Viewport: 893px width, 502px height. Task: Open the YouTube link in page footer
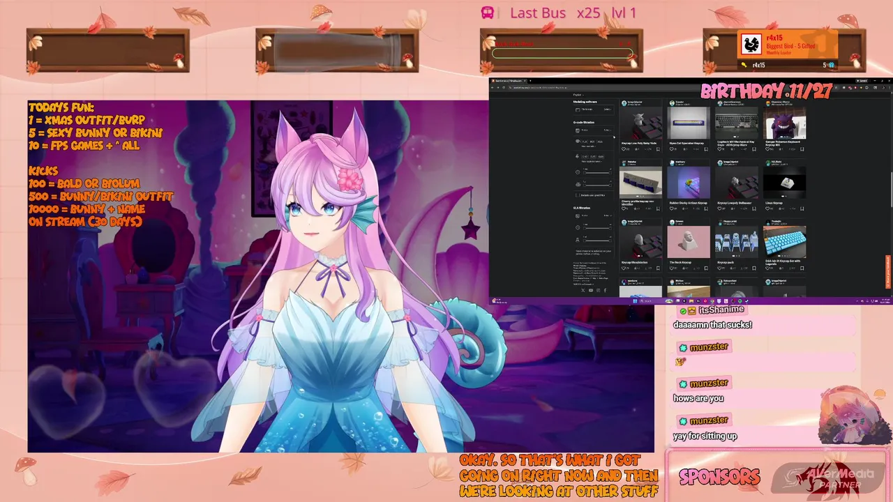[x=591, y=290]
